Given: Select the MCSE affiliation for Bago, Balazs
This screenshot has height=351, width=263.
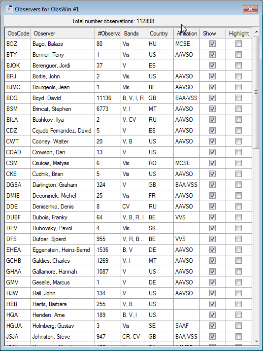Looking at the screenshot, I should pyautogui.click(x=187, y=44).
